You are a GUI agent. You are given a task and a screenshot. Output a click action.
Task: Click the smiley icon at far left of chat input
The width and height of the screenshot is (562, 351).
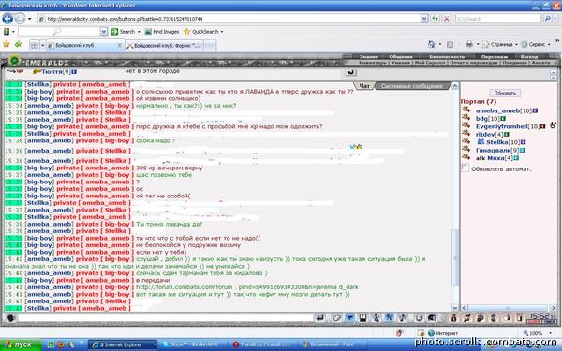pos(10,317)
